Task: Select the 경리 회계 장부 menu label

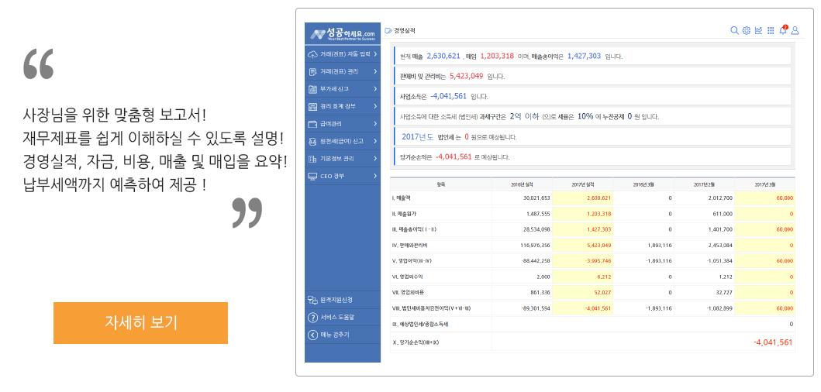Action: [x=338, y=106]
